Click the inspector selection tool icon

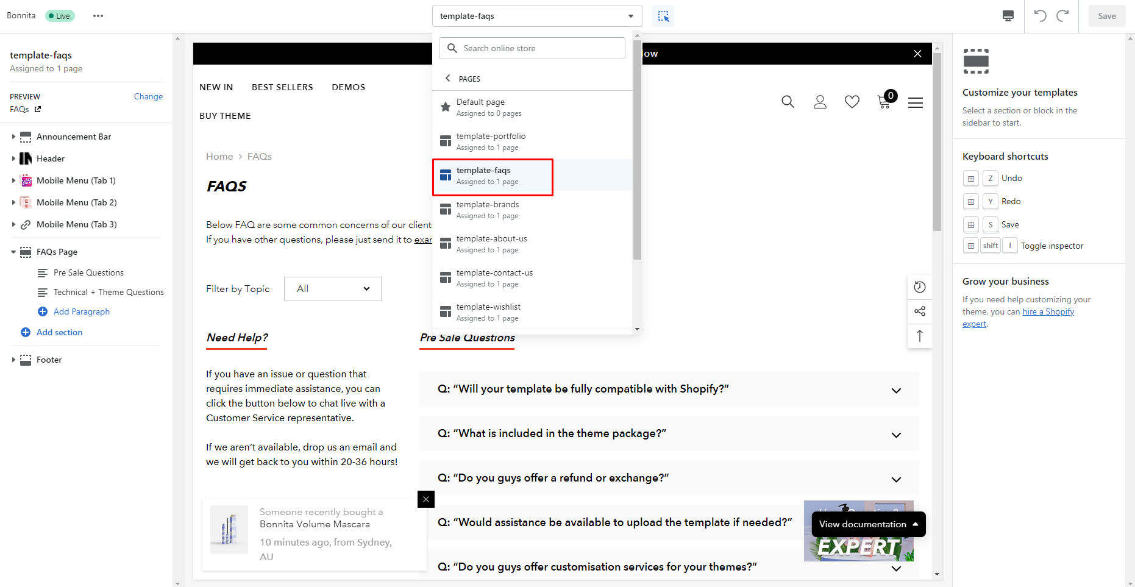[x=663, y=16]
